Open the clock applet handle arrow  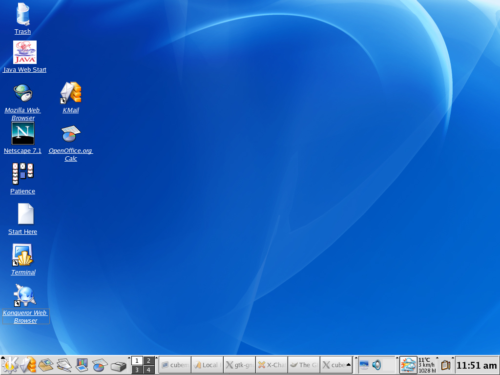click(x=453, y=358)
